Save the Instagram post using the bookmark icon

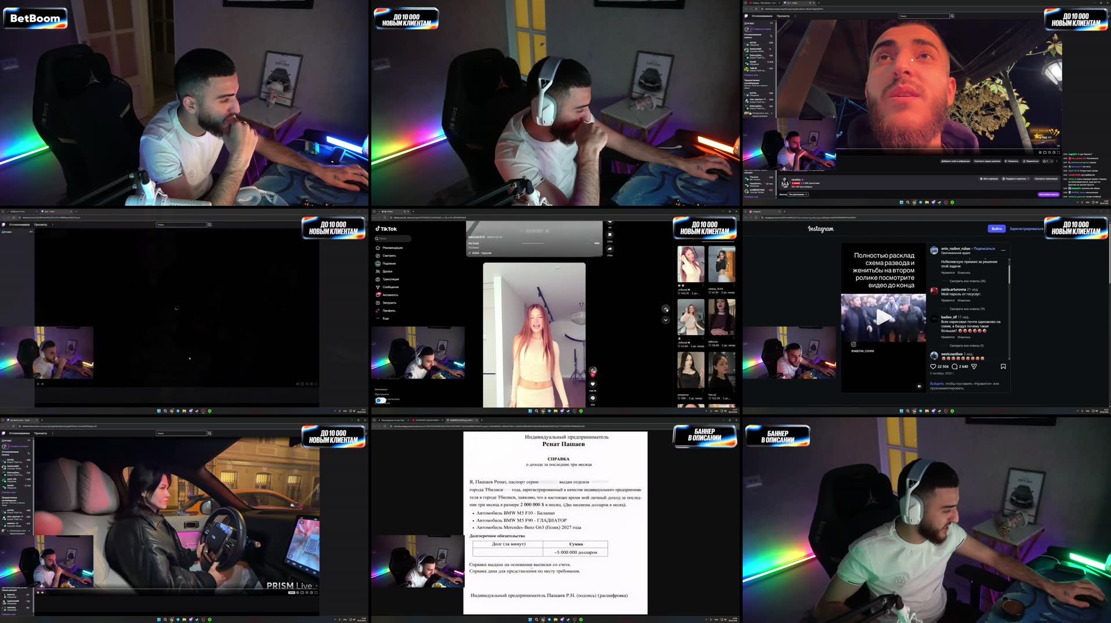pyautogui.click(x=1004, y=366)
